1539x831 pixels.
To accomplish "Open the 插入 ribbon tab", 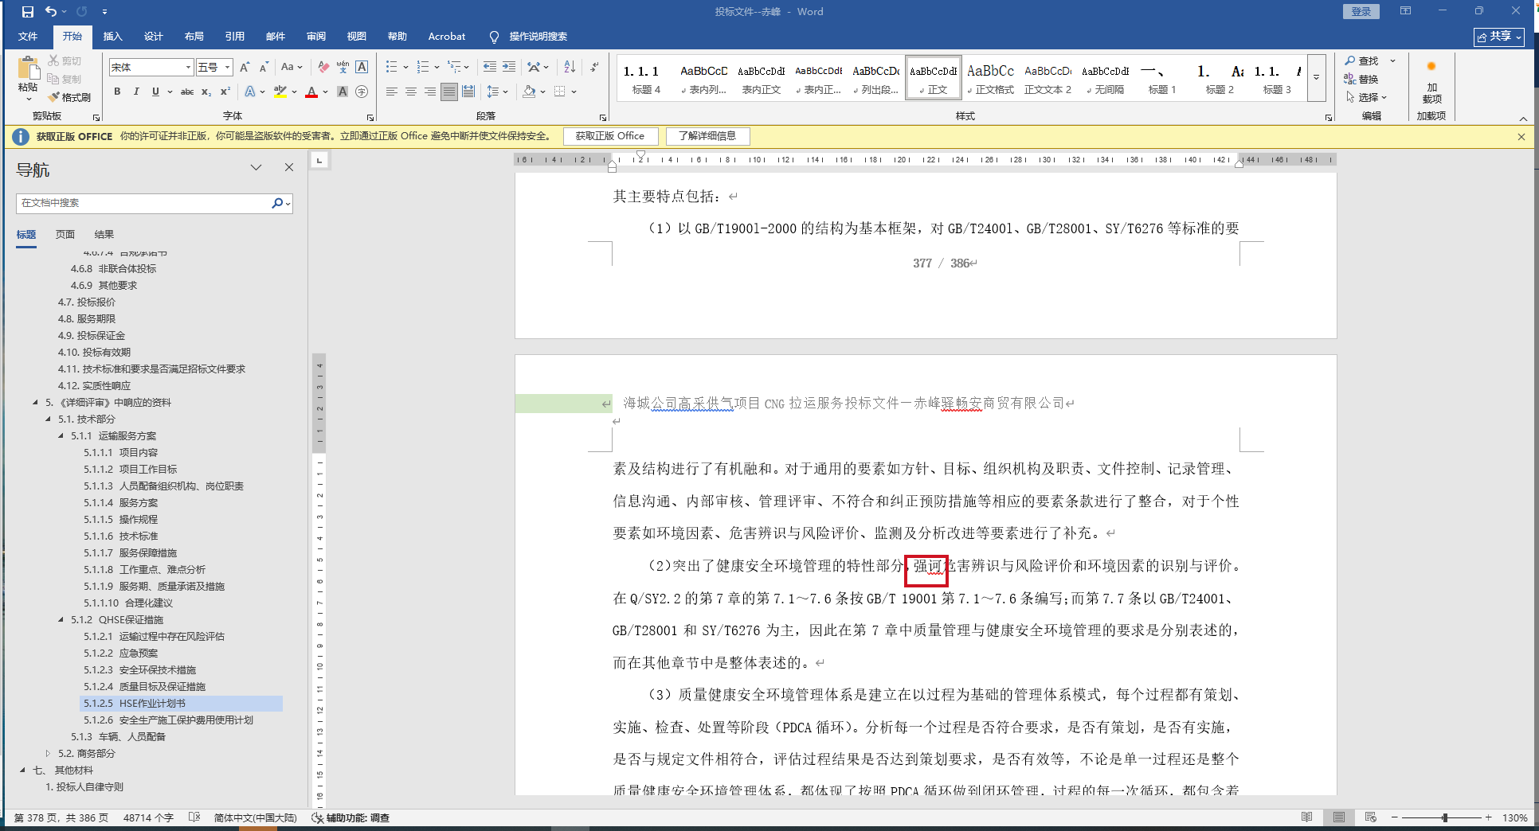I will pos(113,37).
